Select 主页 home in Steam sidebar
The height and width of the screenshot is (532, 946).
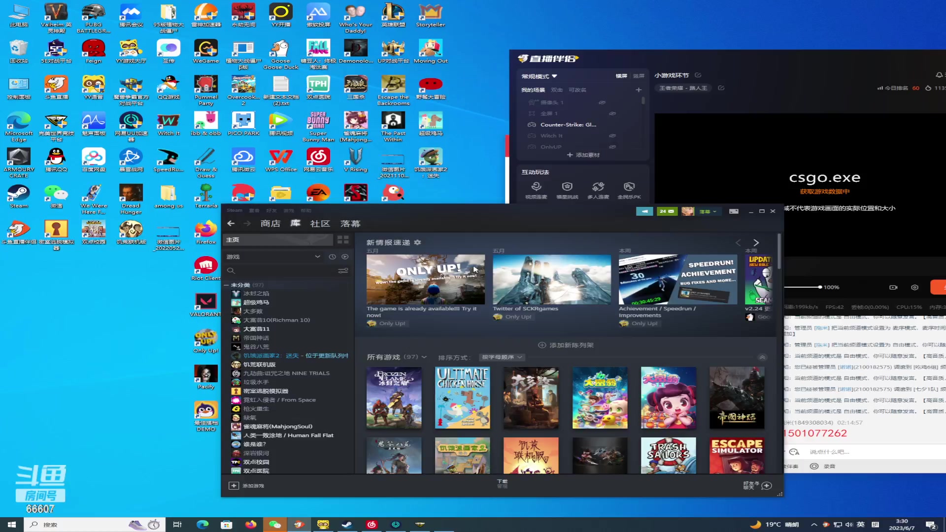click(x=279, y=240)
